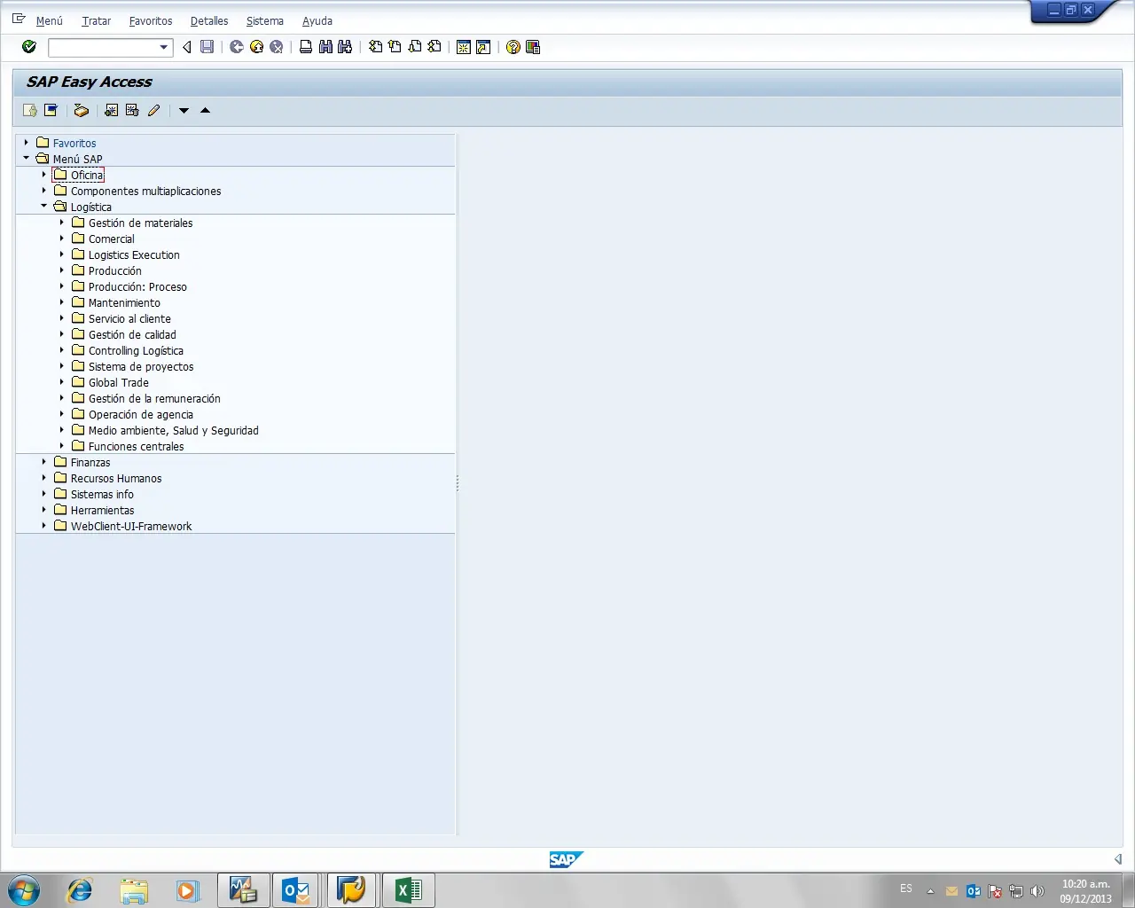Click the Print icon
The image size is (1135, 908).
[306, 47]
